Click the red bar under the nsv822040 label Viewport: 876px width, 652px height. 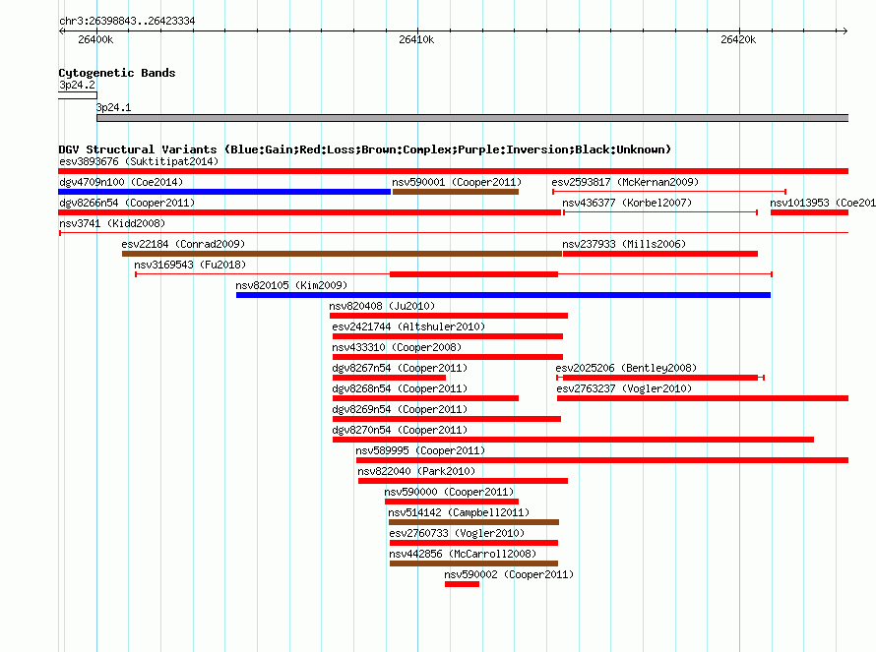[x=464, y=481]
